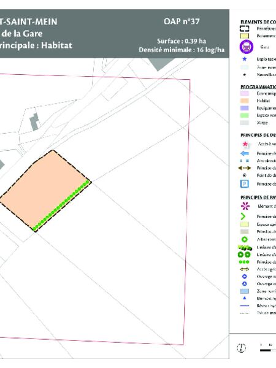Image resolution: width=276 pixels, height=368 pixels.
Task: Click the grey Mixte legend swatch
Action: click(245, 123)
